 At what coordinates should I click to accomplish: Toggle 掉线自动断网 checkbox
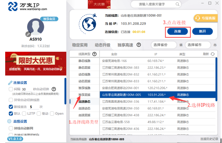click(11, 128)
